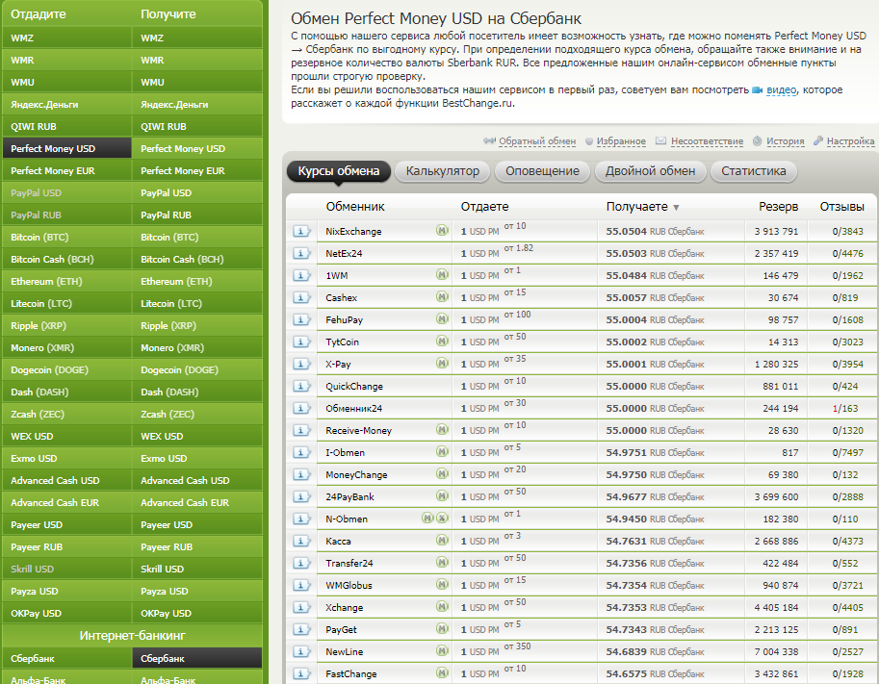The image size is (879, 684).
Task: Click the Избранное favorites bullet icon
Action: pos(589,141)
